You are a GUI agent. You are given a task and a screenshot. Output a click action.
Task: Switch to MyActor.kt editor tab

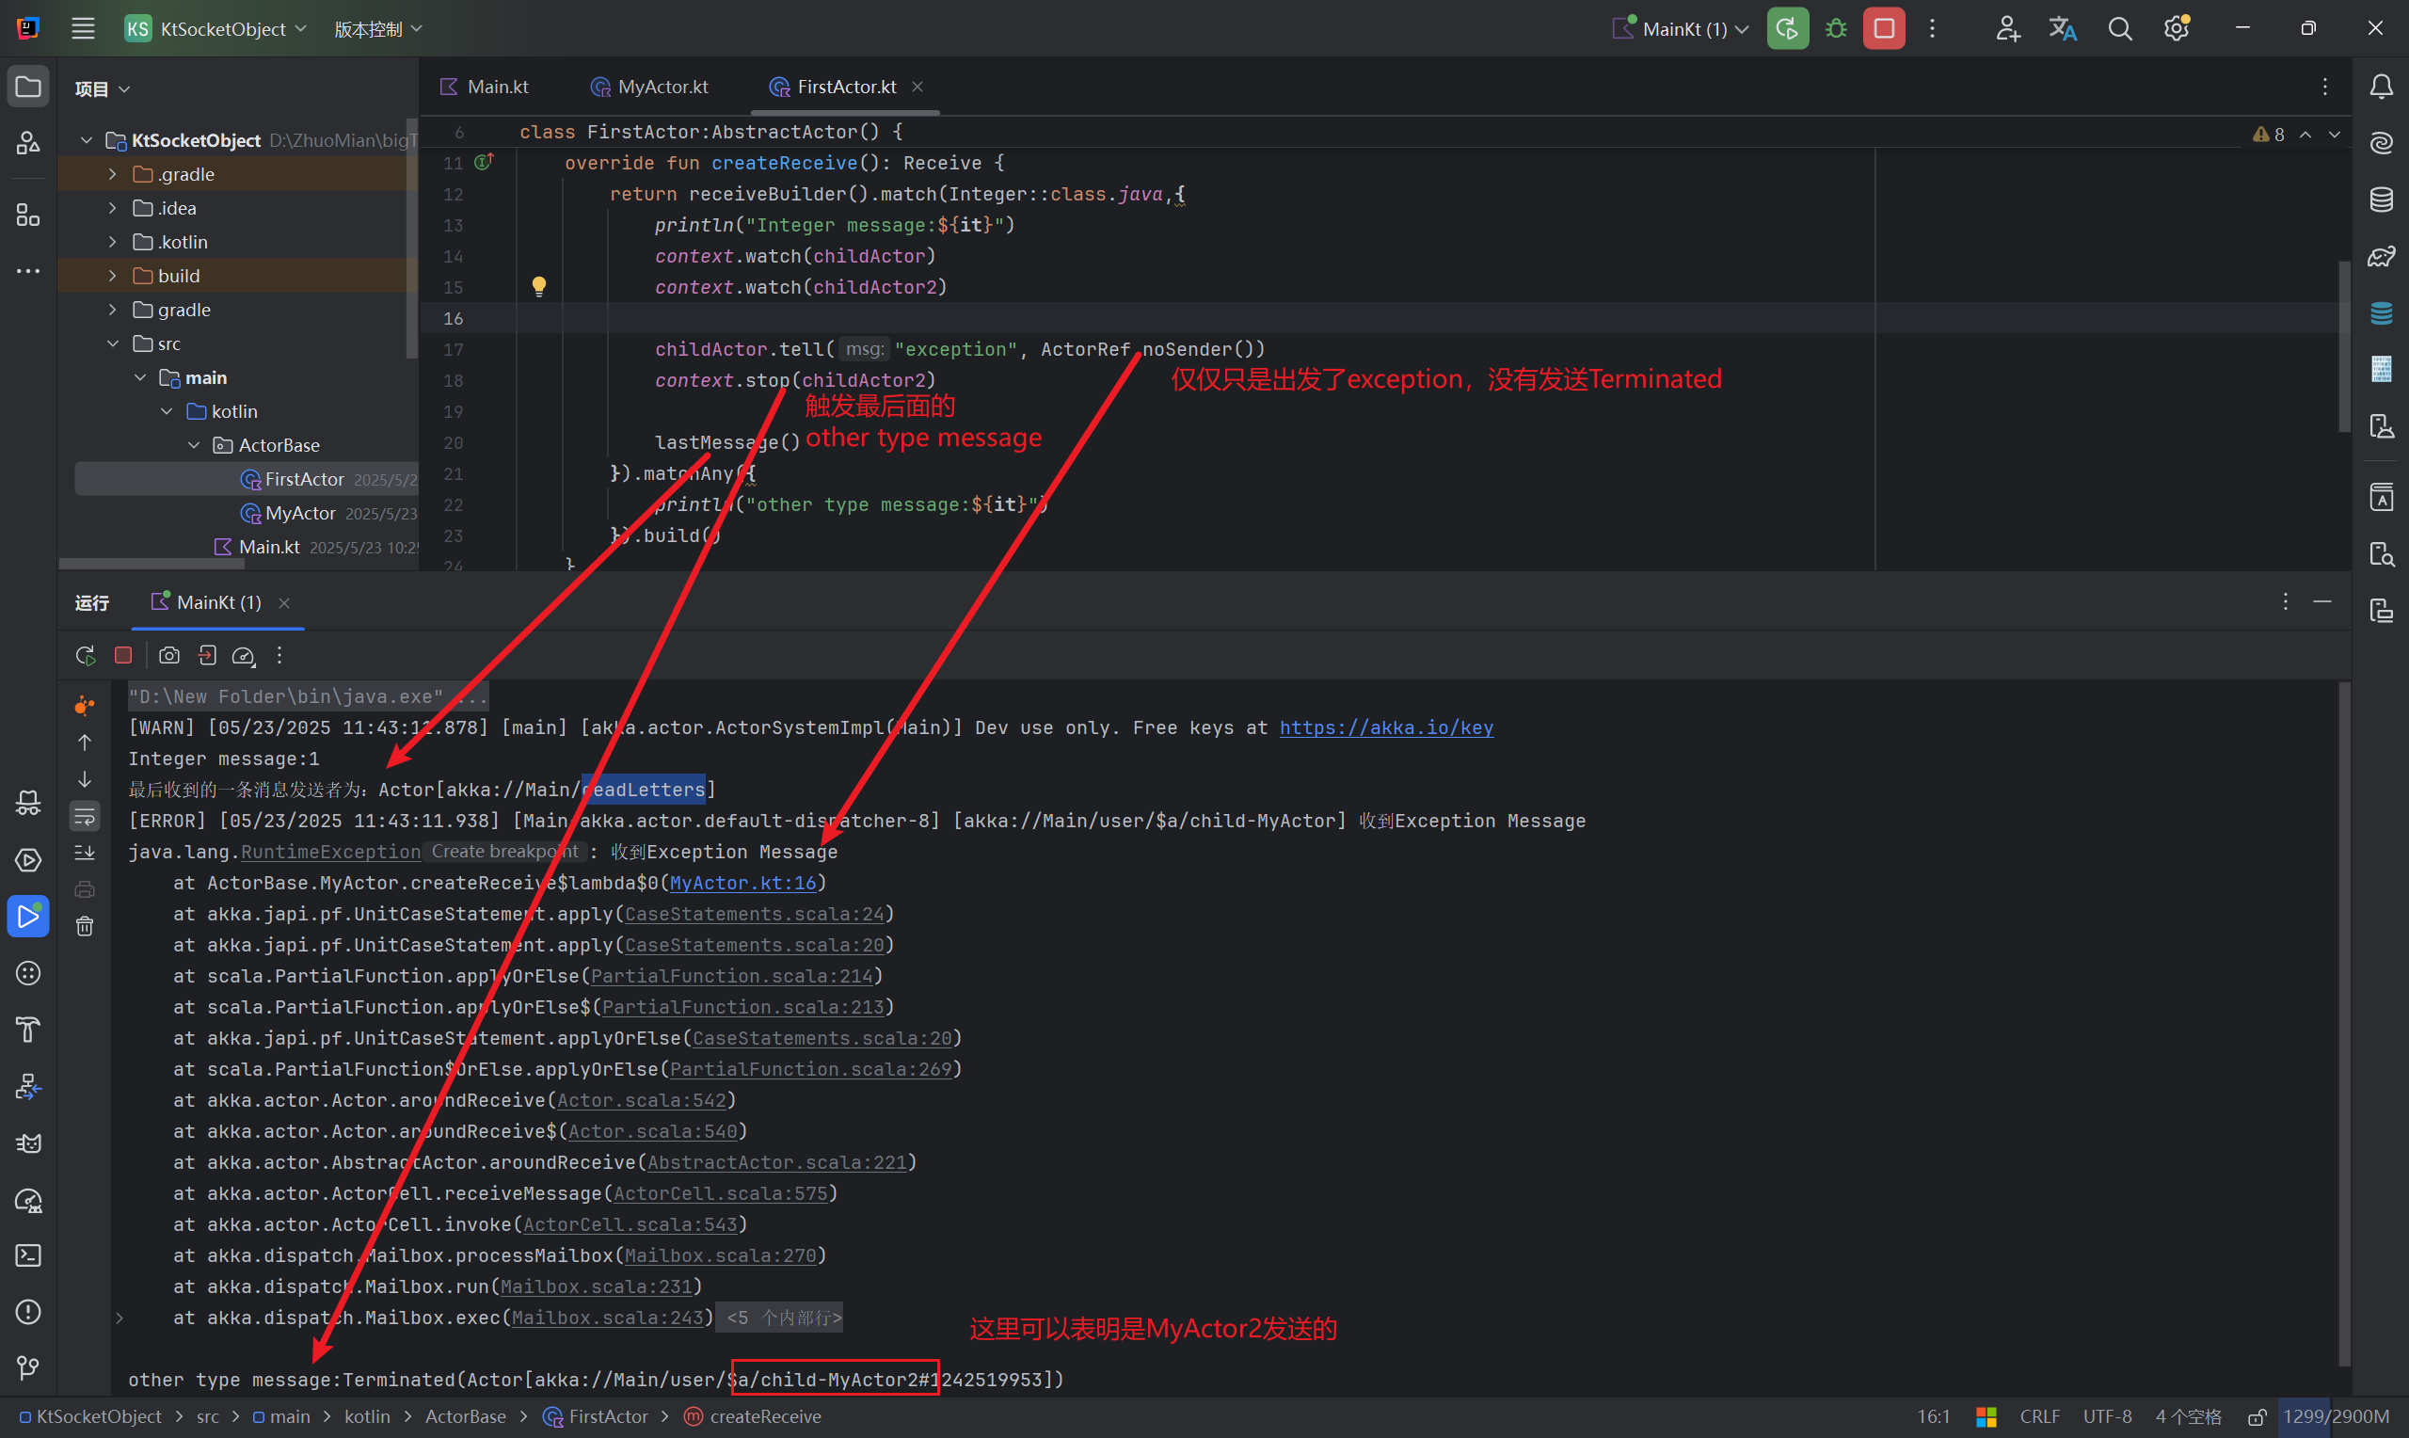click(x=649, y=88)
